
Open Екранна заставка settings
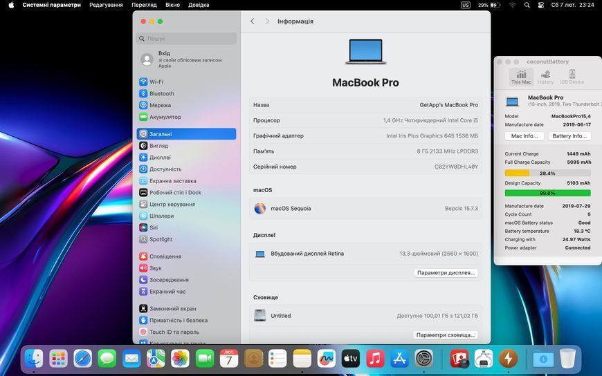point(187,180)
